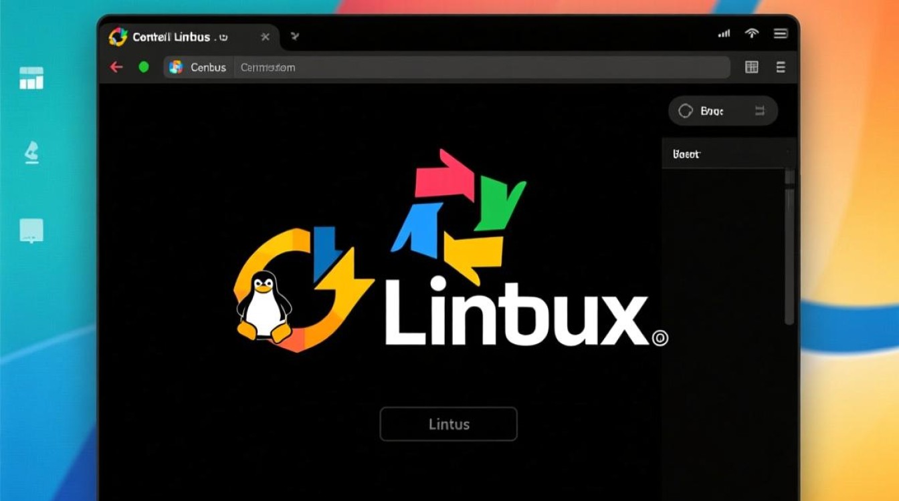Open the microscope icon on left desktop sidebar

click(x=31, y=153)
